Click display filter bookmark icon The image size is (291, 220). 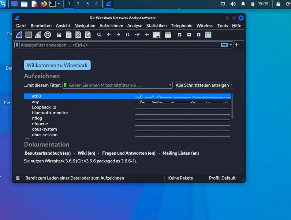(17, 45)
